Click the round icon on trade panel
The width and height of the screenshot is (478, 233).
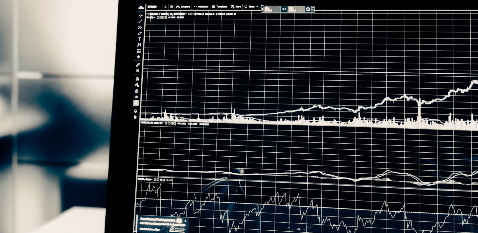point(308,9)
